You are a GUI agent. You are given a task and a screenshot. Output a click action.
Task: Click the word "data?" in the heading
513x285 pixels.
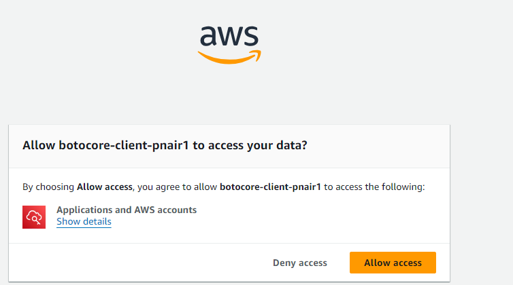click(293, 145)
